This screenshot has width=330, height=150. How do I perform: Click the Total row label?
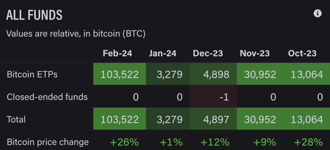[x=16, y=119]
